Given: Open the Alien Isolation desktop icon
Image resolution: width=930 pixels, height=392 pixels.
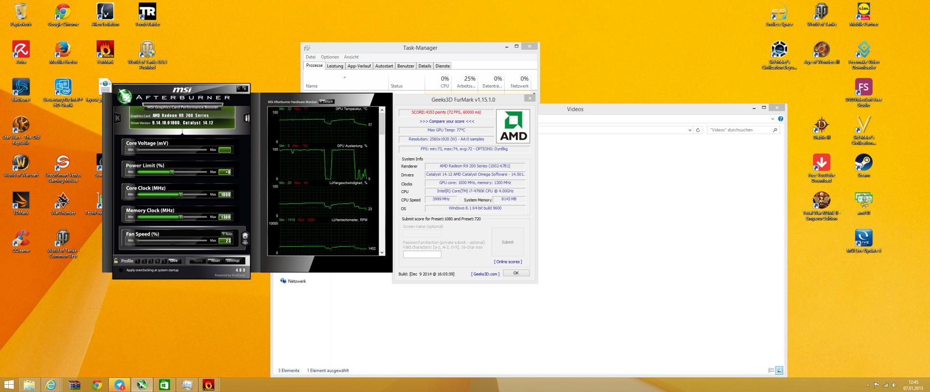Looking at the screenshot, I should 105,15.
